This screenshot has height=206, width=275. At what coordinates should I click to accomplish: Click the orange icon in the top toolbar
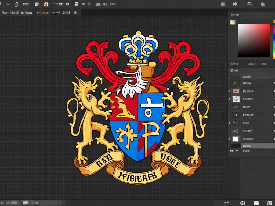pyautogui.click(x=46, y=5)
